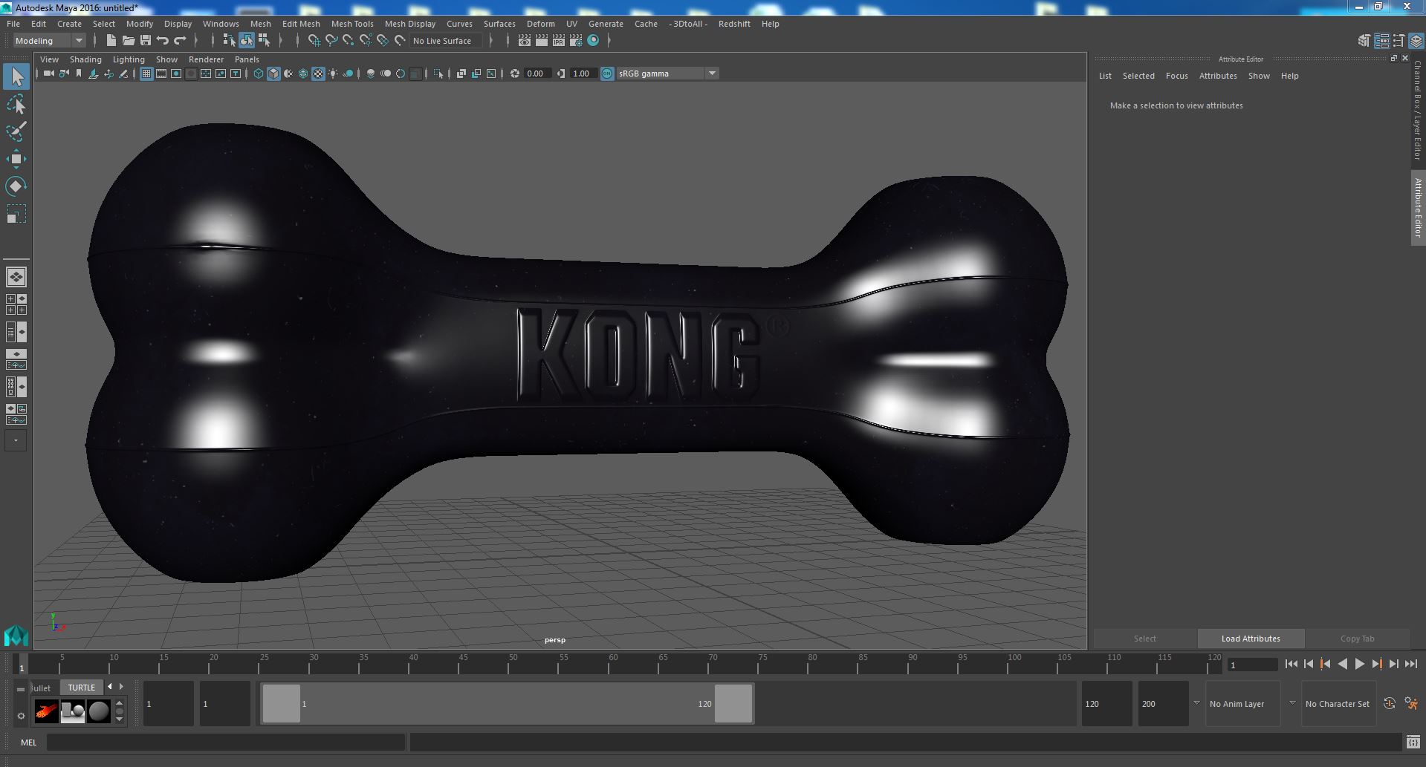This screenshot has height=767, width=1426.
Task: Switch to single perspective view layout
Action: pyautogui.click(x=16, y=277)
